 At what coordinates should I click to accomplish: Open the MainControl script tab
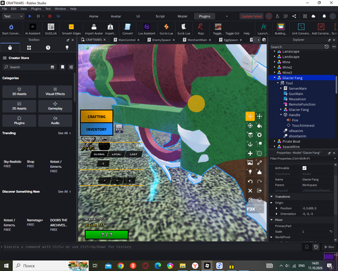tap(127, 40)
